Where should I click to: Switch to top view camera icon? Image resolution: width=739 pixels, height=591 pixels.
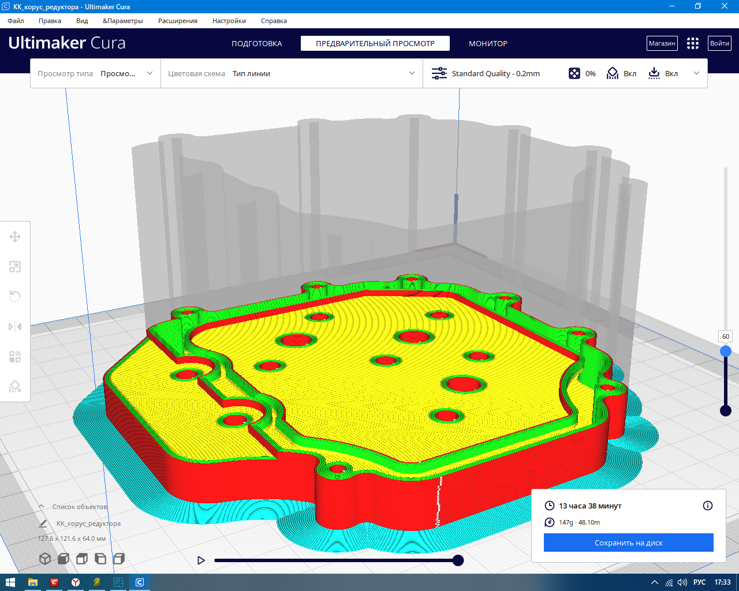(x=82, y=559)
